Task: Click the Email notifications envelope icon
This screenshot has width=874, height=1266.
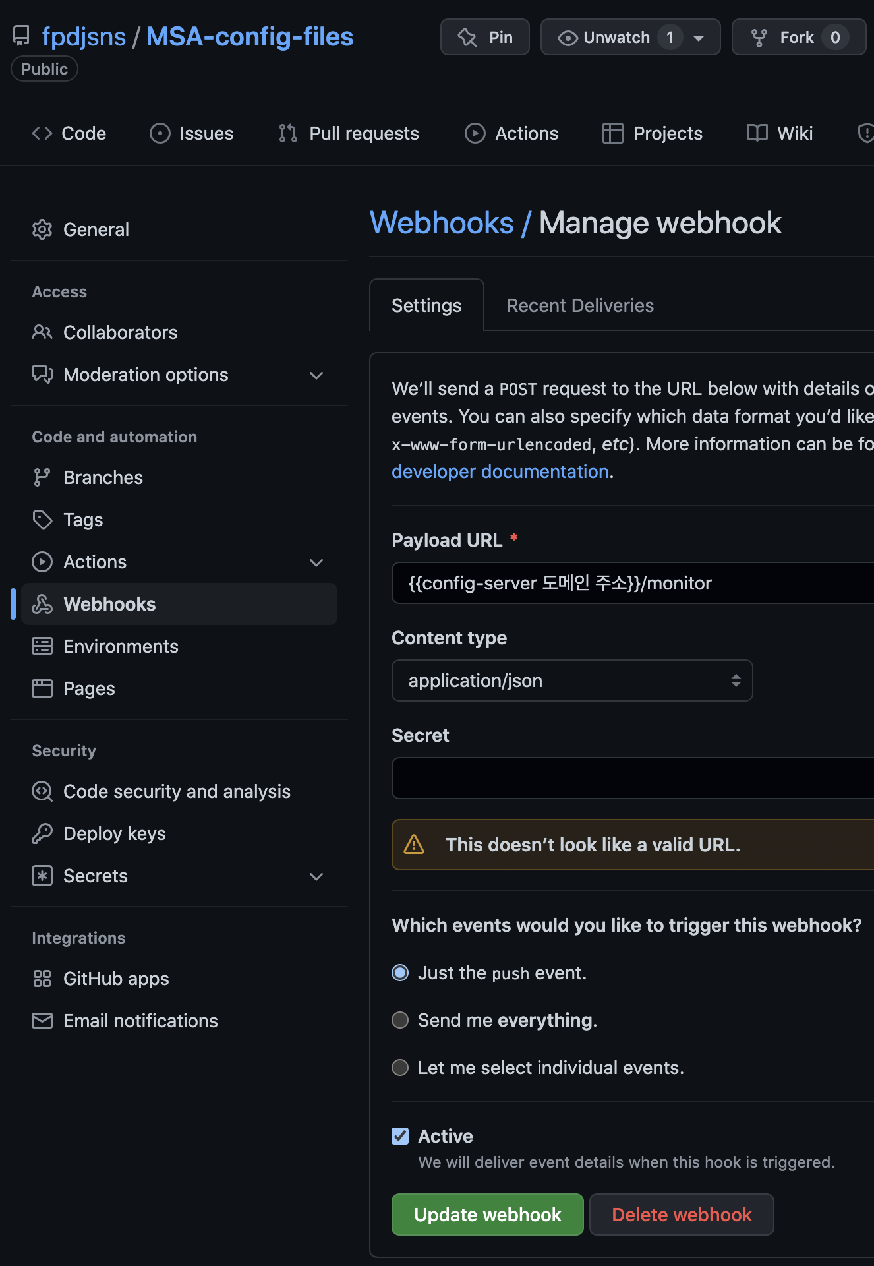Action: [42, 1021]
